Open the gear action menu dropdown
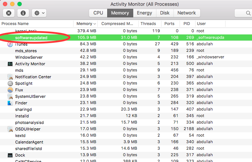 pos(39,13)
